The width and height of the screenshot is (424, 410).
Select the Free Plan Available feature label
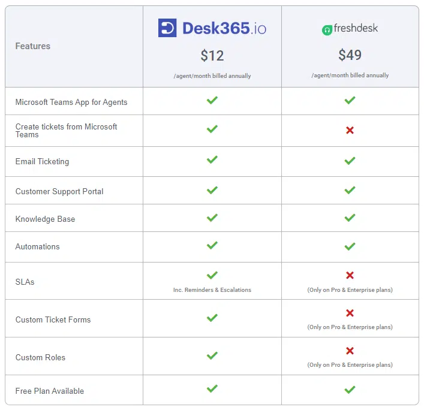50,391
